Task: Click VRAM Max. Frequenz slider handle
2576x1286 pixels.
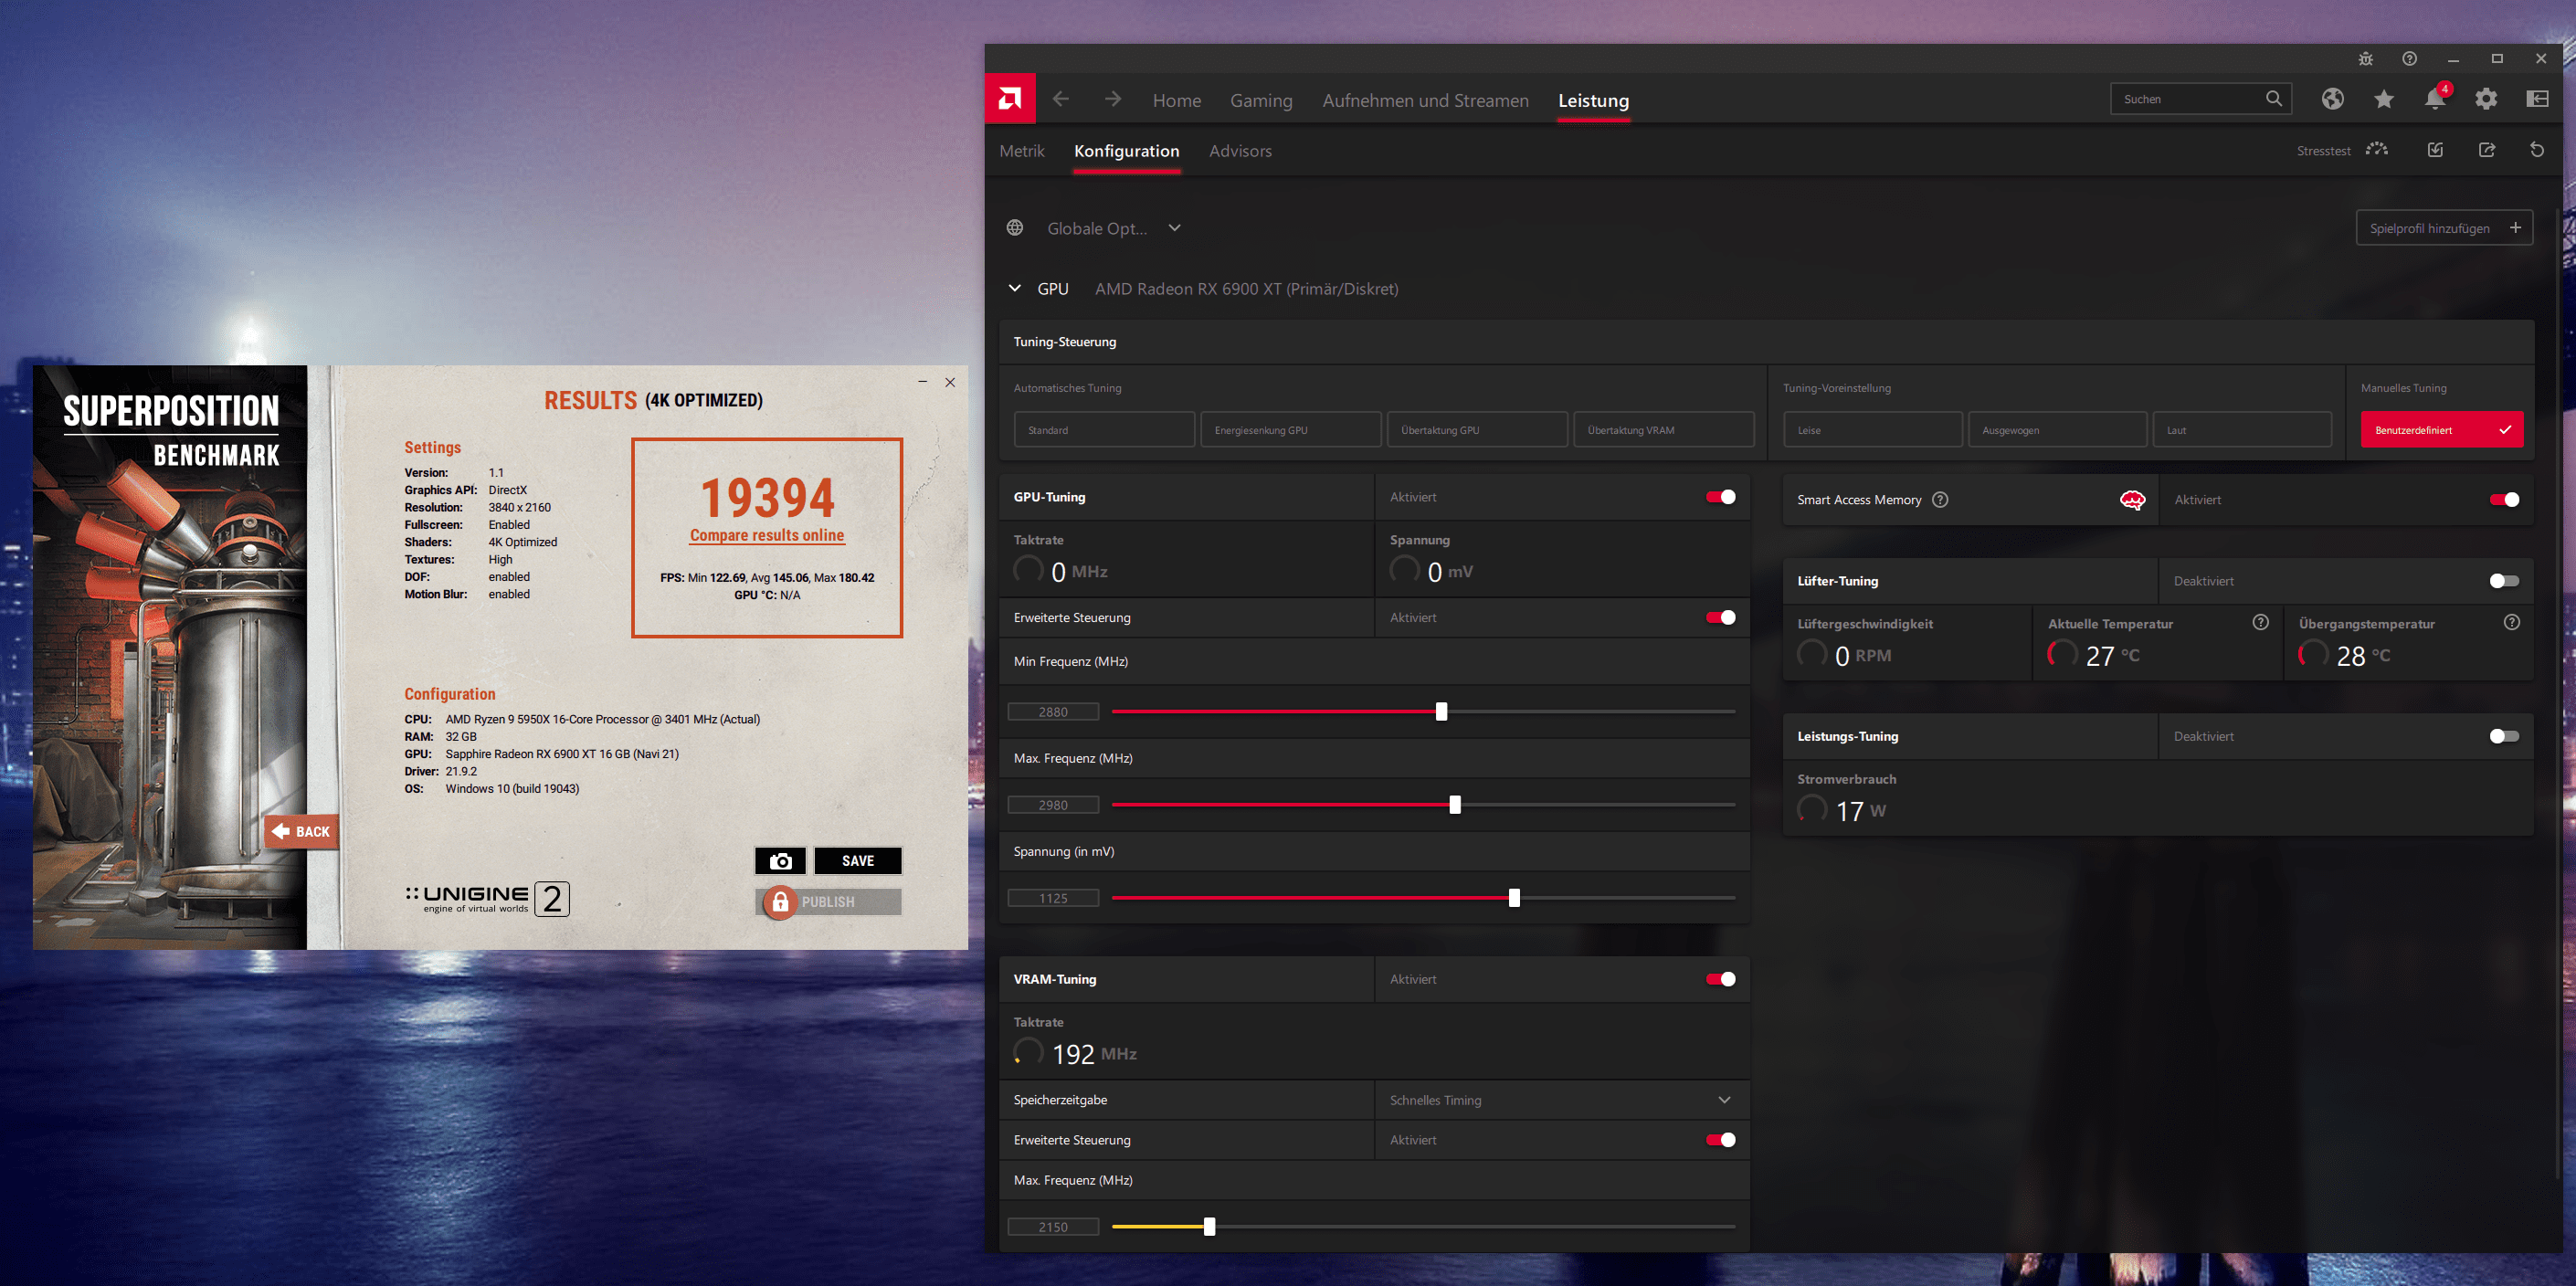Action: 1209,1227
